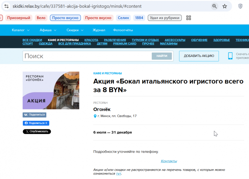The height and width of the screenshot is (179, 249).
Task: Click the Добавить акцию button
Action: point(199,56)
